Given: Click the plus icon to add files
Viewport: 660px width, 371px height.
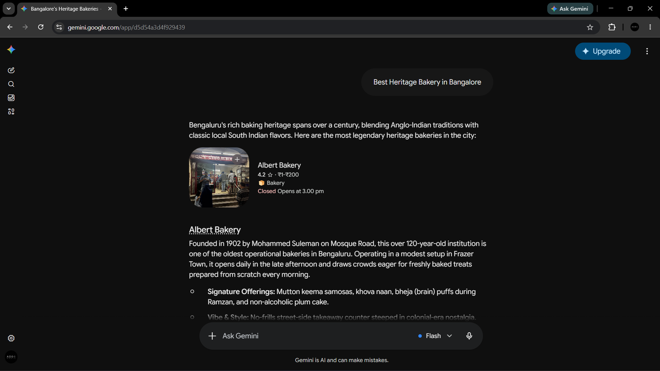Looking at the screenshot, I should (x=212, y=336).
